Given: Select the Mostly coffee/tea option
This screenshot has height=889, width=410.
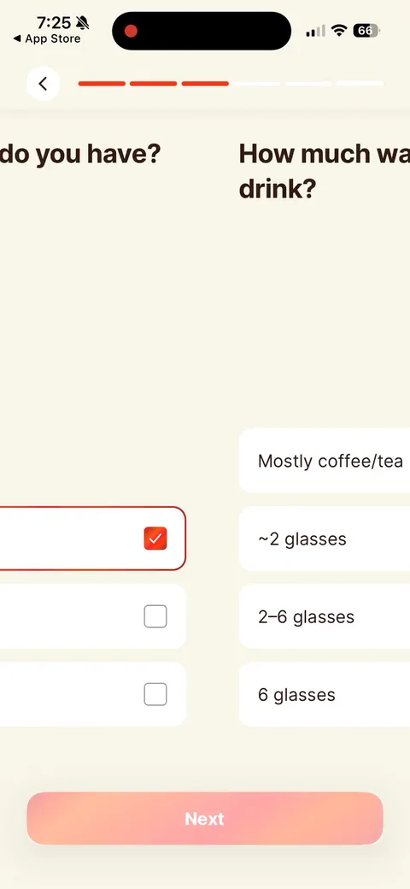Looking at the screenshot, I should click(325, 461).
